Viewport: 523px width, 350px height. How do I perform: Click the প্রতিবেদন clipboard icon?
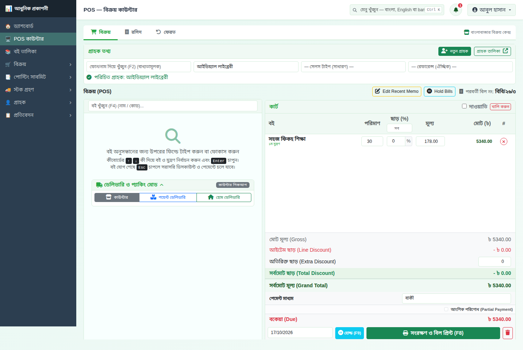8,115
